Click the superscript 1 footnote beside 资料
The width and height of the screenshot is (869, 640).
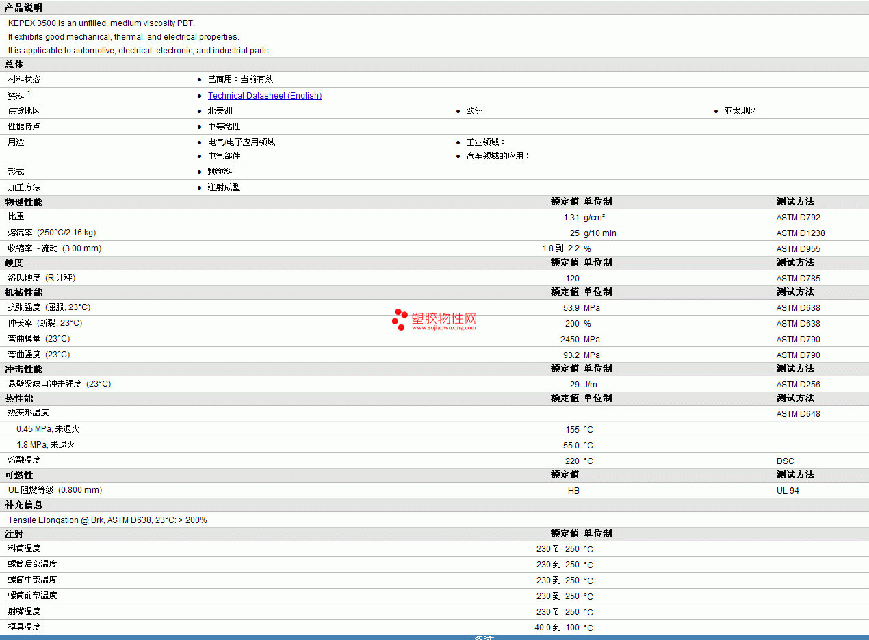coord(29,93)
